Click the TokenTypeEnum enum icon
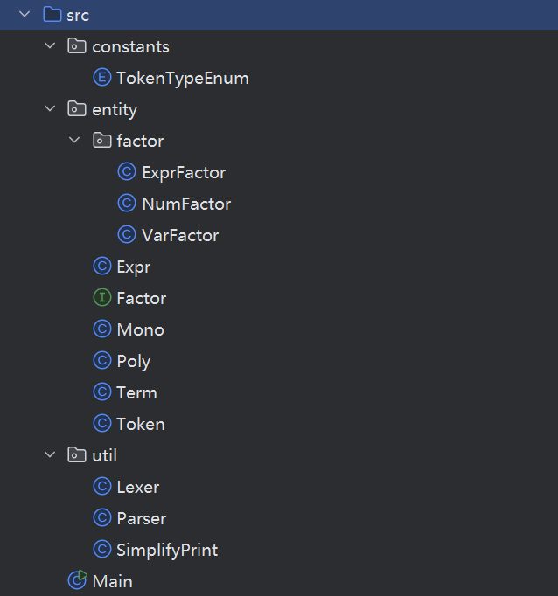The image size is (558, 596). [x=102, y=79]
